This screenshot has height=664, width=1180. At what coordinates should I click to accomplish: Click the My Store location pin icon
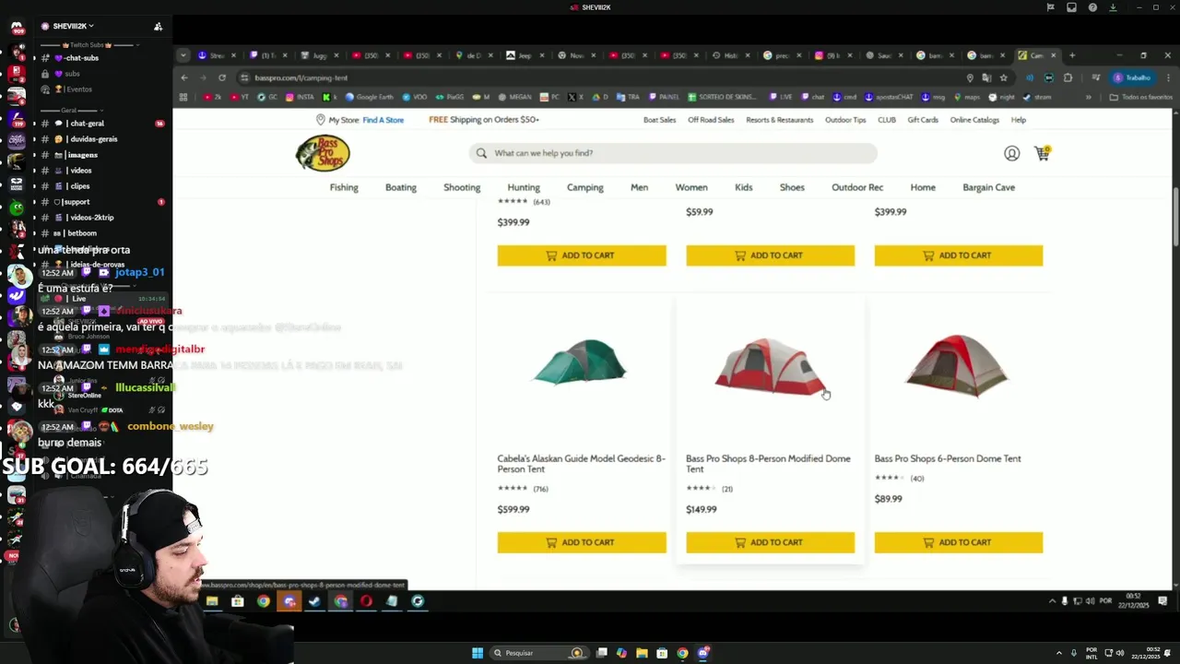[x=321, y=120]
